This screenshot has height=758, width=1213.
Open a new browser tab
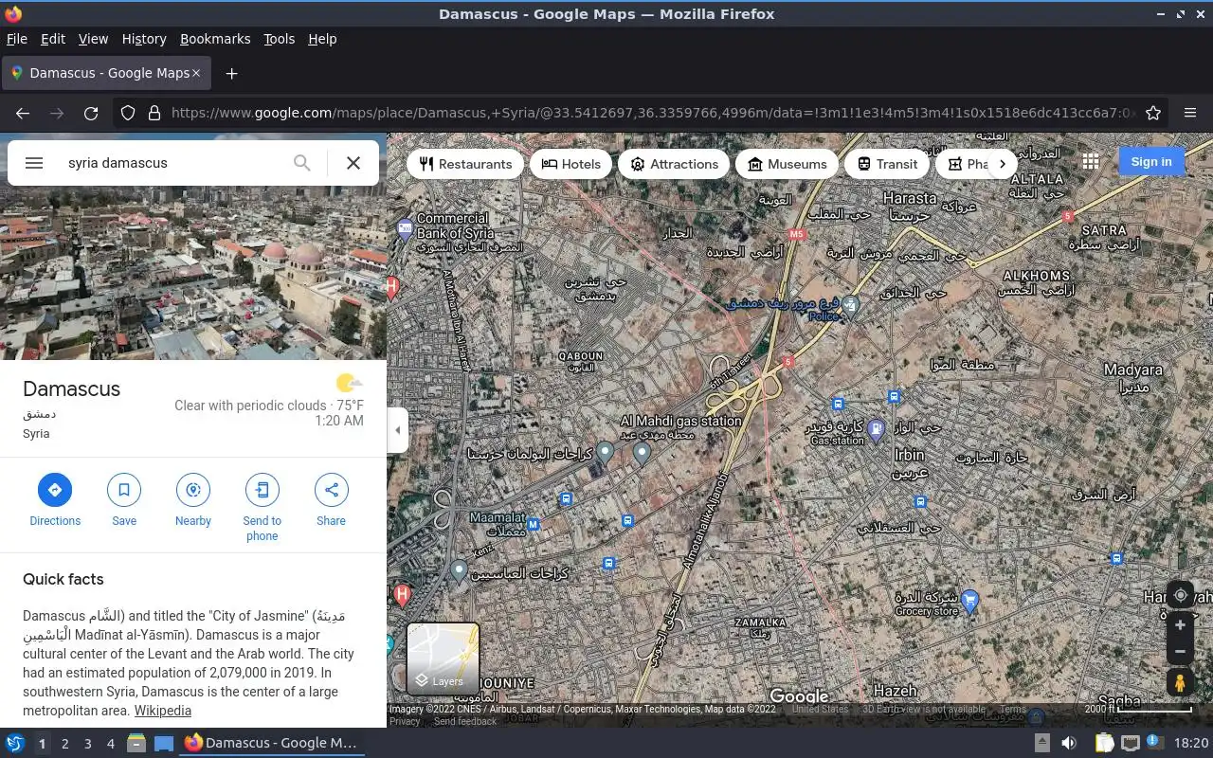click(231, 73)
